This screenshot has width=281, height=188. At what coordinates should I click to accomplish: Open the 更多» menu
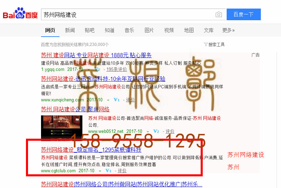click(228, 30)
